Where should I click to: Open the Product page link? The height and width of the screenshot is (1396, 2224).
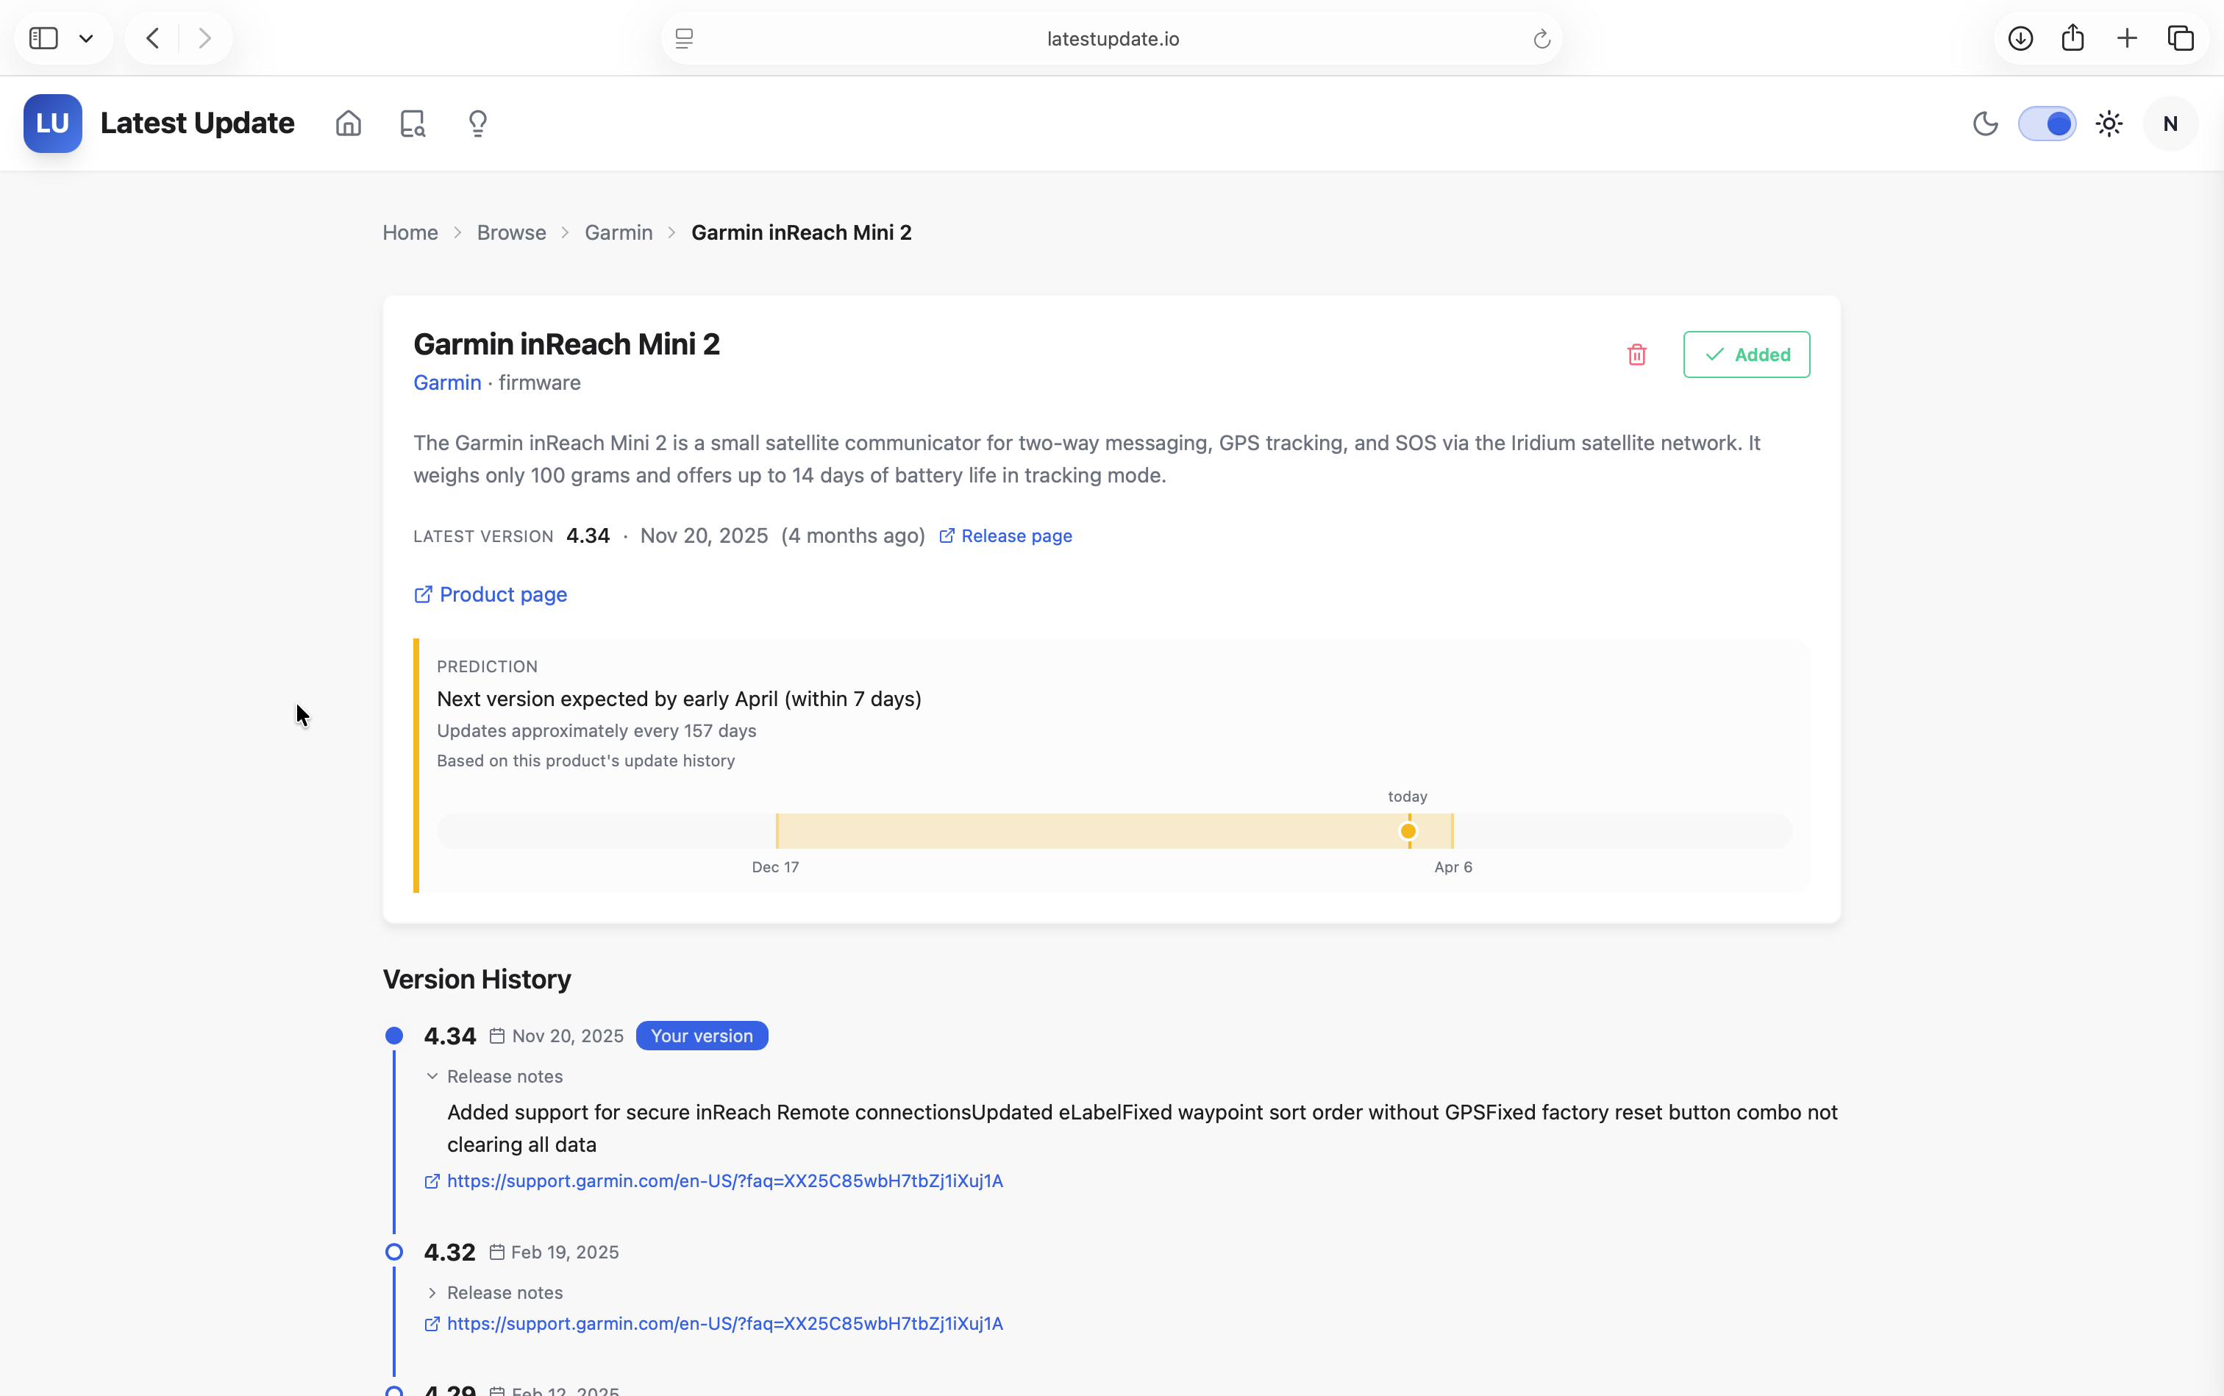(x=491, y=594)
